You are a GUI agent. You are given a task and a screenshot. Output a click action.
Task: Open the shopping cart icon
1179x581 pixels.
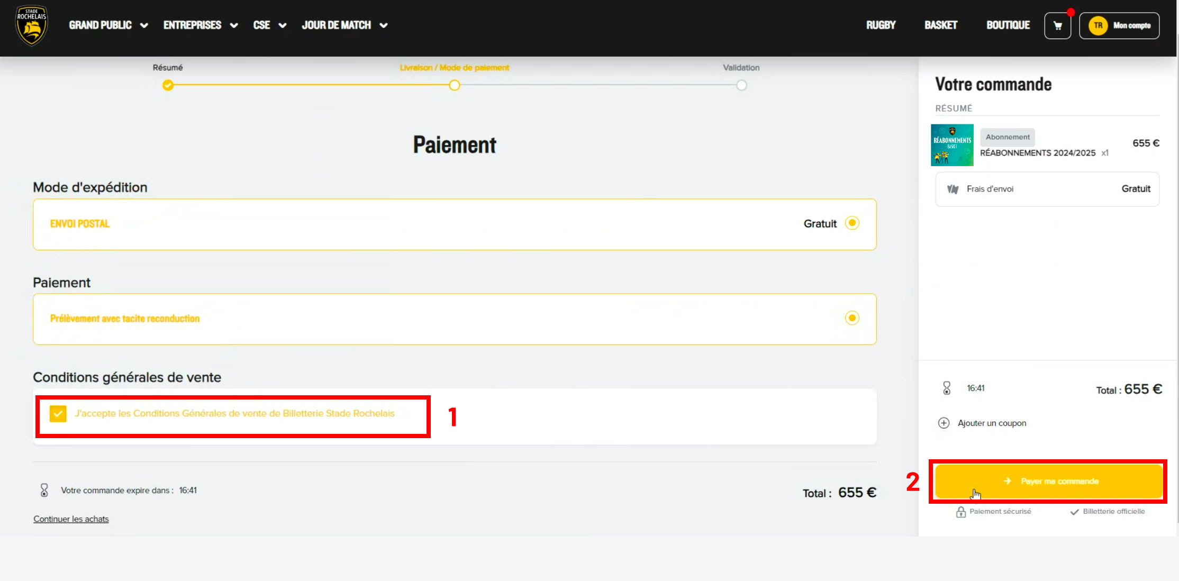[1057, 25]
